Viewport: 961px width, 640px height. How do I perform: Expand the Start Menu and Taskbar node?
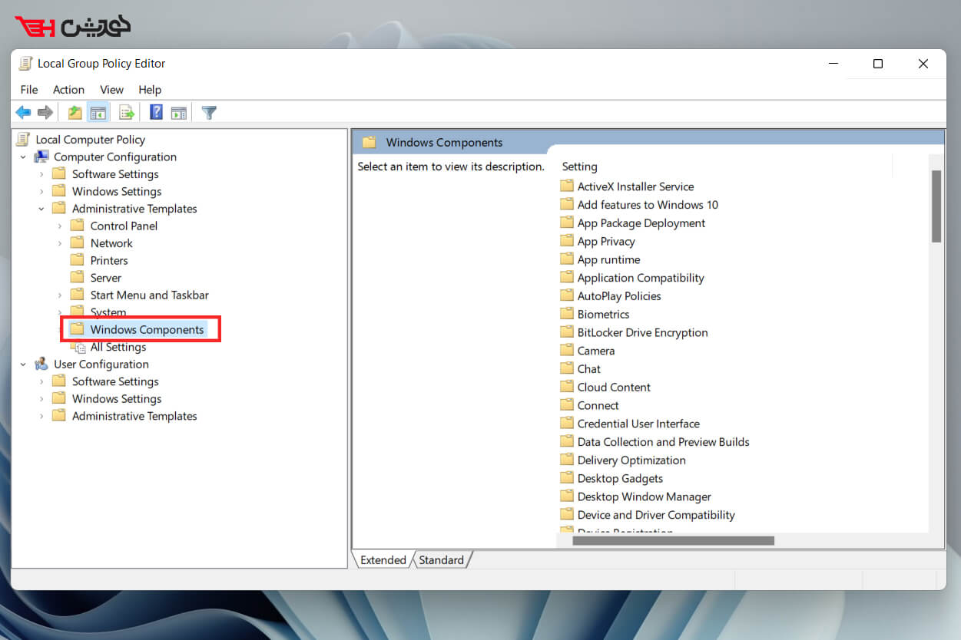click(61, 295)
